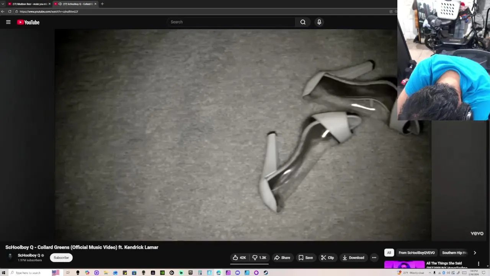This screenshot has width=490, height=276.
Task: Open the Windows Start menu
Action: click(x=3, y=273)
